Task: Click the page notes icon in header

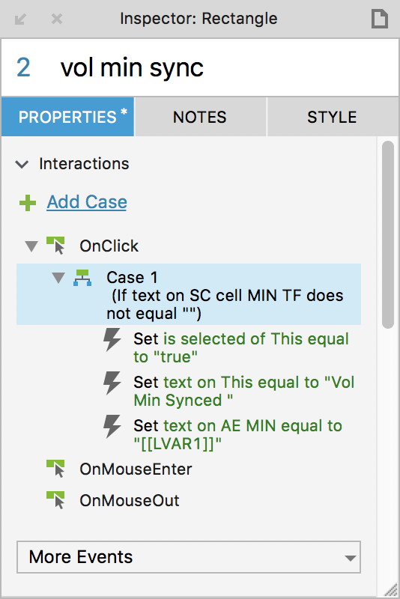Action: pyautogui.click(x=379, y=19)
